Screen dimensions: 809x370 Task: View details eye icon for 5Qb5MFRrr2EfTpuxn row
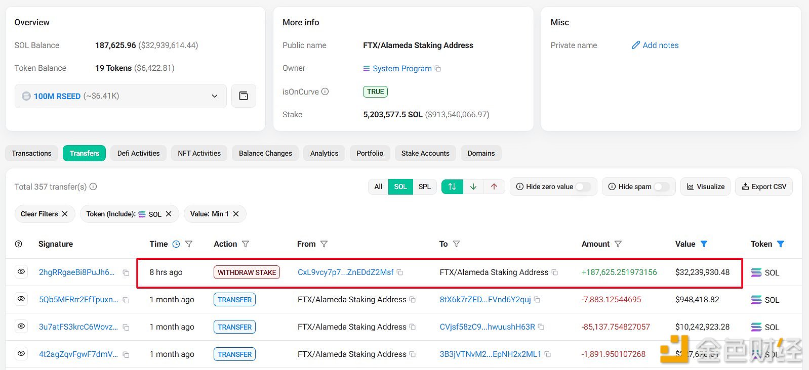21,299
